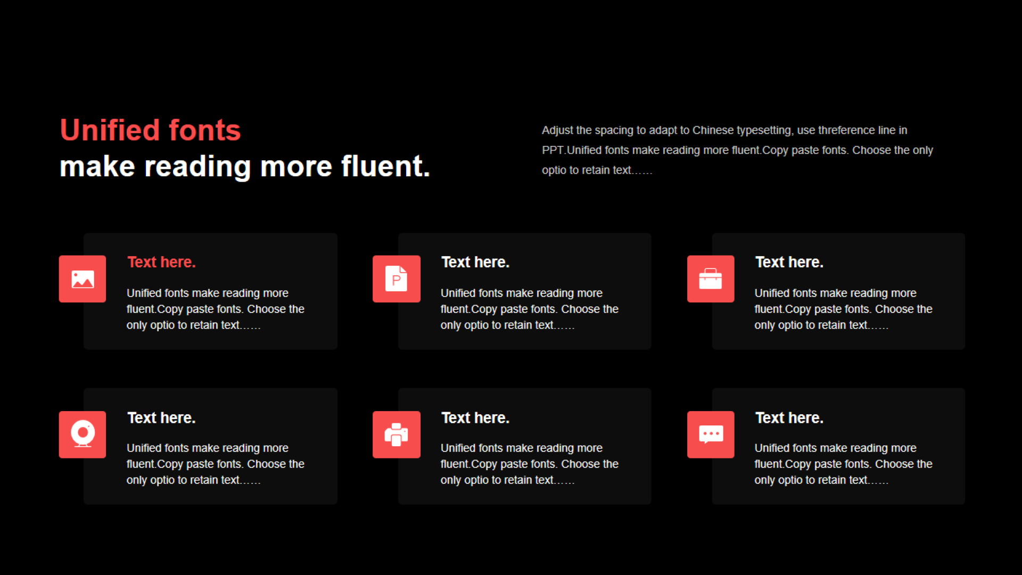Click description paragraph in the printer icon card
This screenshot has height=575, width=1022.
(x=530, y=464)
